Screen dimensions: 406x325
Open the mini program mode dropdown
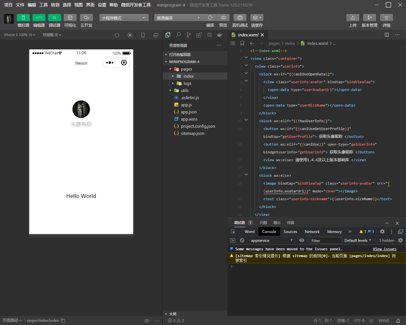(124, 18)
